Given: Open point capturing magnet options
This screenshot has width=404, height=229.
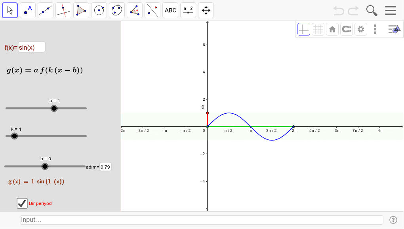Looking at the screenshot, I should 347,29.
